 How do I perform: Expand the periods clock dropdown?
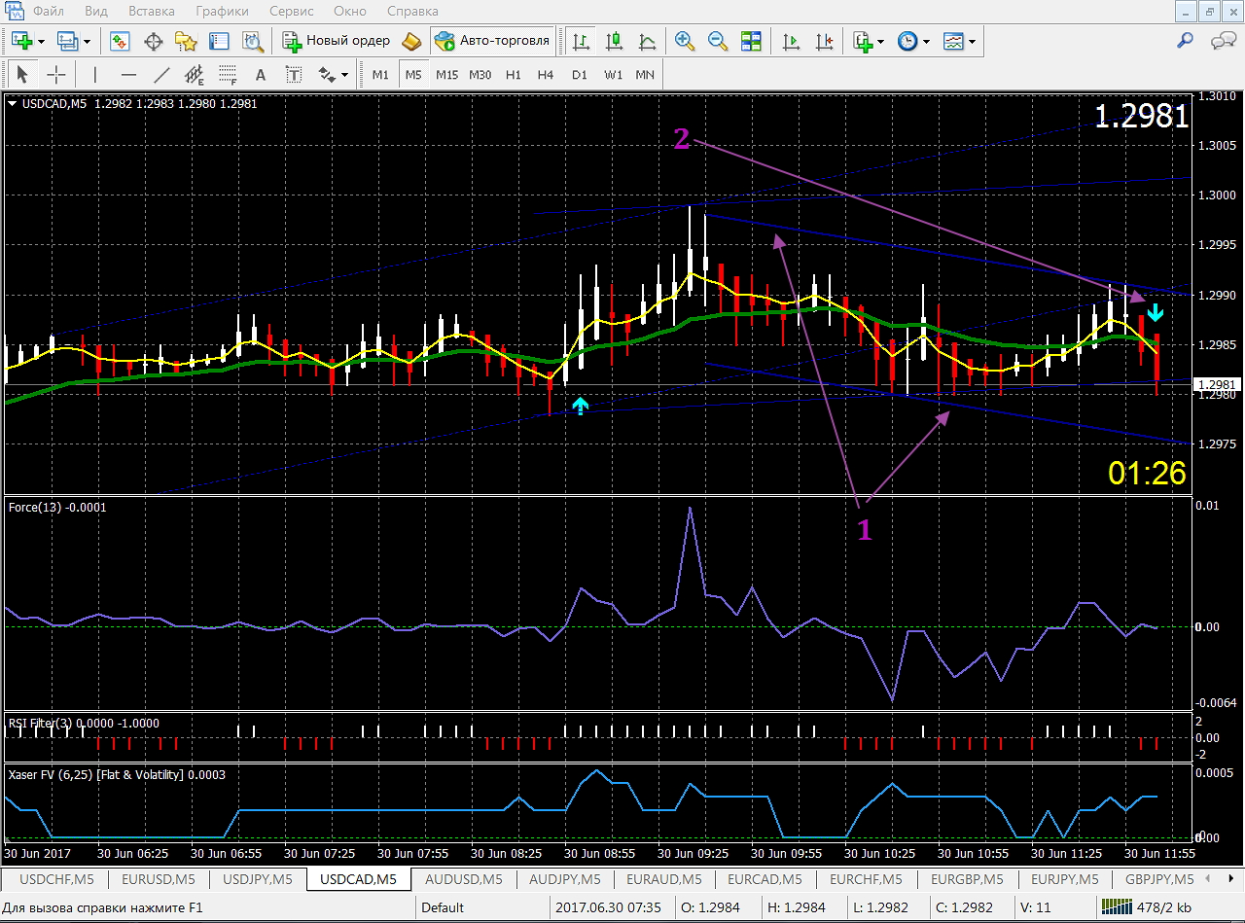[926, 42]
